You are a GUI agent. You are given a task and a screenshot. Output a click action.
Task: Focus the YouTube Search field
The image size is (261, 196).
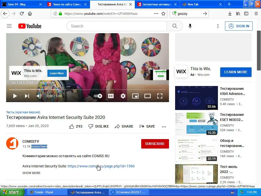coord(117,26)
